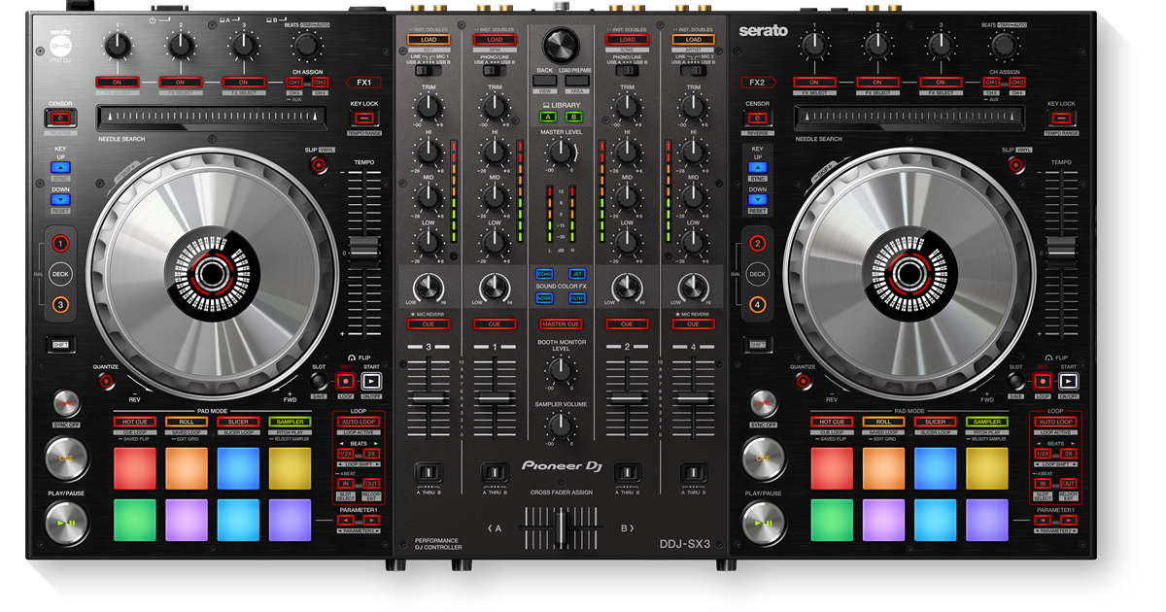Hit the left deck FLIP REC button
1166x612 pixels.
coord(344,381)
